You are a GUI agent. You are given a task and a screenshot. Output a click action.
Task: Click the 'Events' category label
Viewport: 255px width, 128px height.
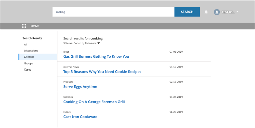tap(67, 112)
